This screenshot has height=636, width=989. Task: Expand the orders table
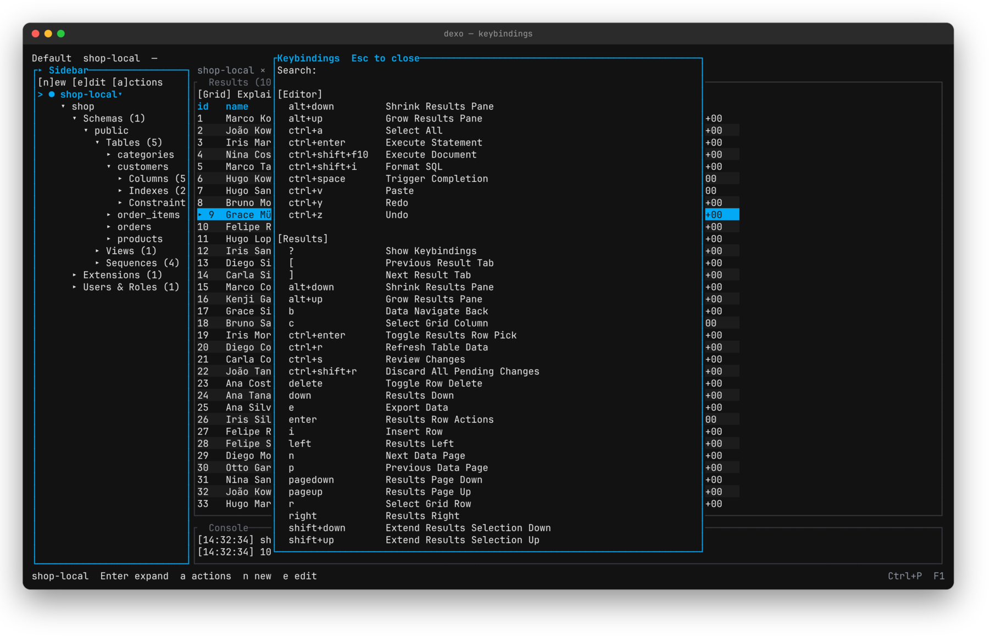pos(109,227)
